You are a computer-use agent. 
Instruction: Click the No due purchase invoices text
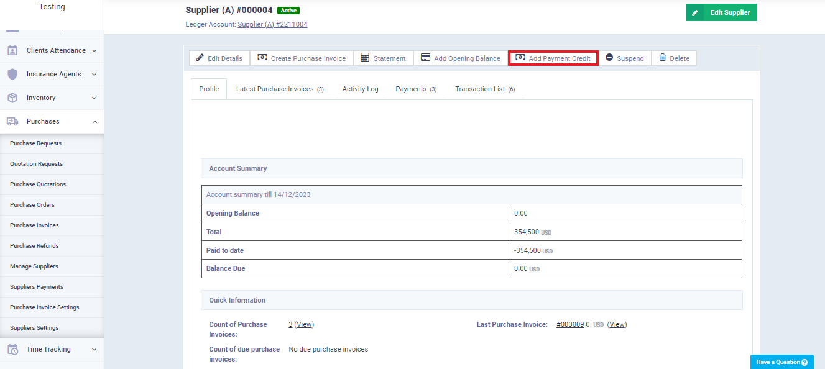pyautogui.click(x=328, y=349)
